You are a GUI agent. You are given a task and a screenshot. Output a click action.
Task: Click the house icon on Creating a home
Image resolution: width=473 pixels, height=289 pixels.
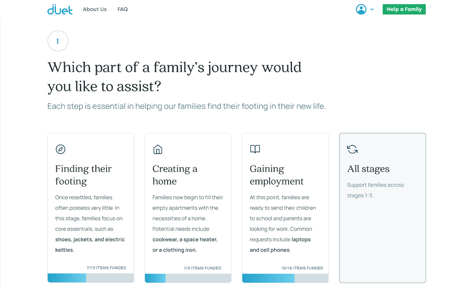tap(158, 149)
